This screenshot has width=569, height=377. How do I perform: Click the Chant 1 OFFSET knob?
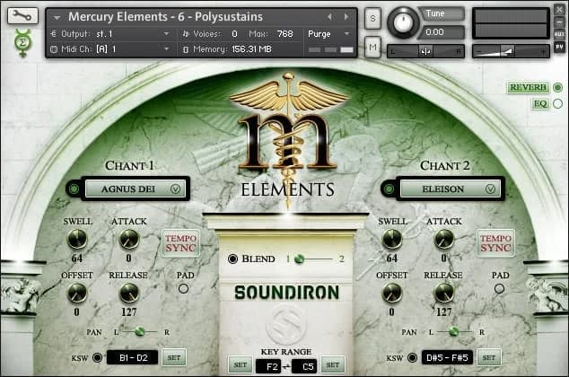[x=77, y=294]
